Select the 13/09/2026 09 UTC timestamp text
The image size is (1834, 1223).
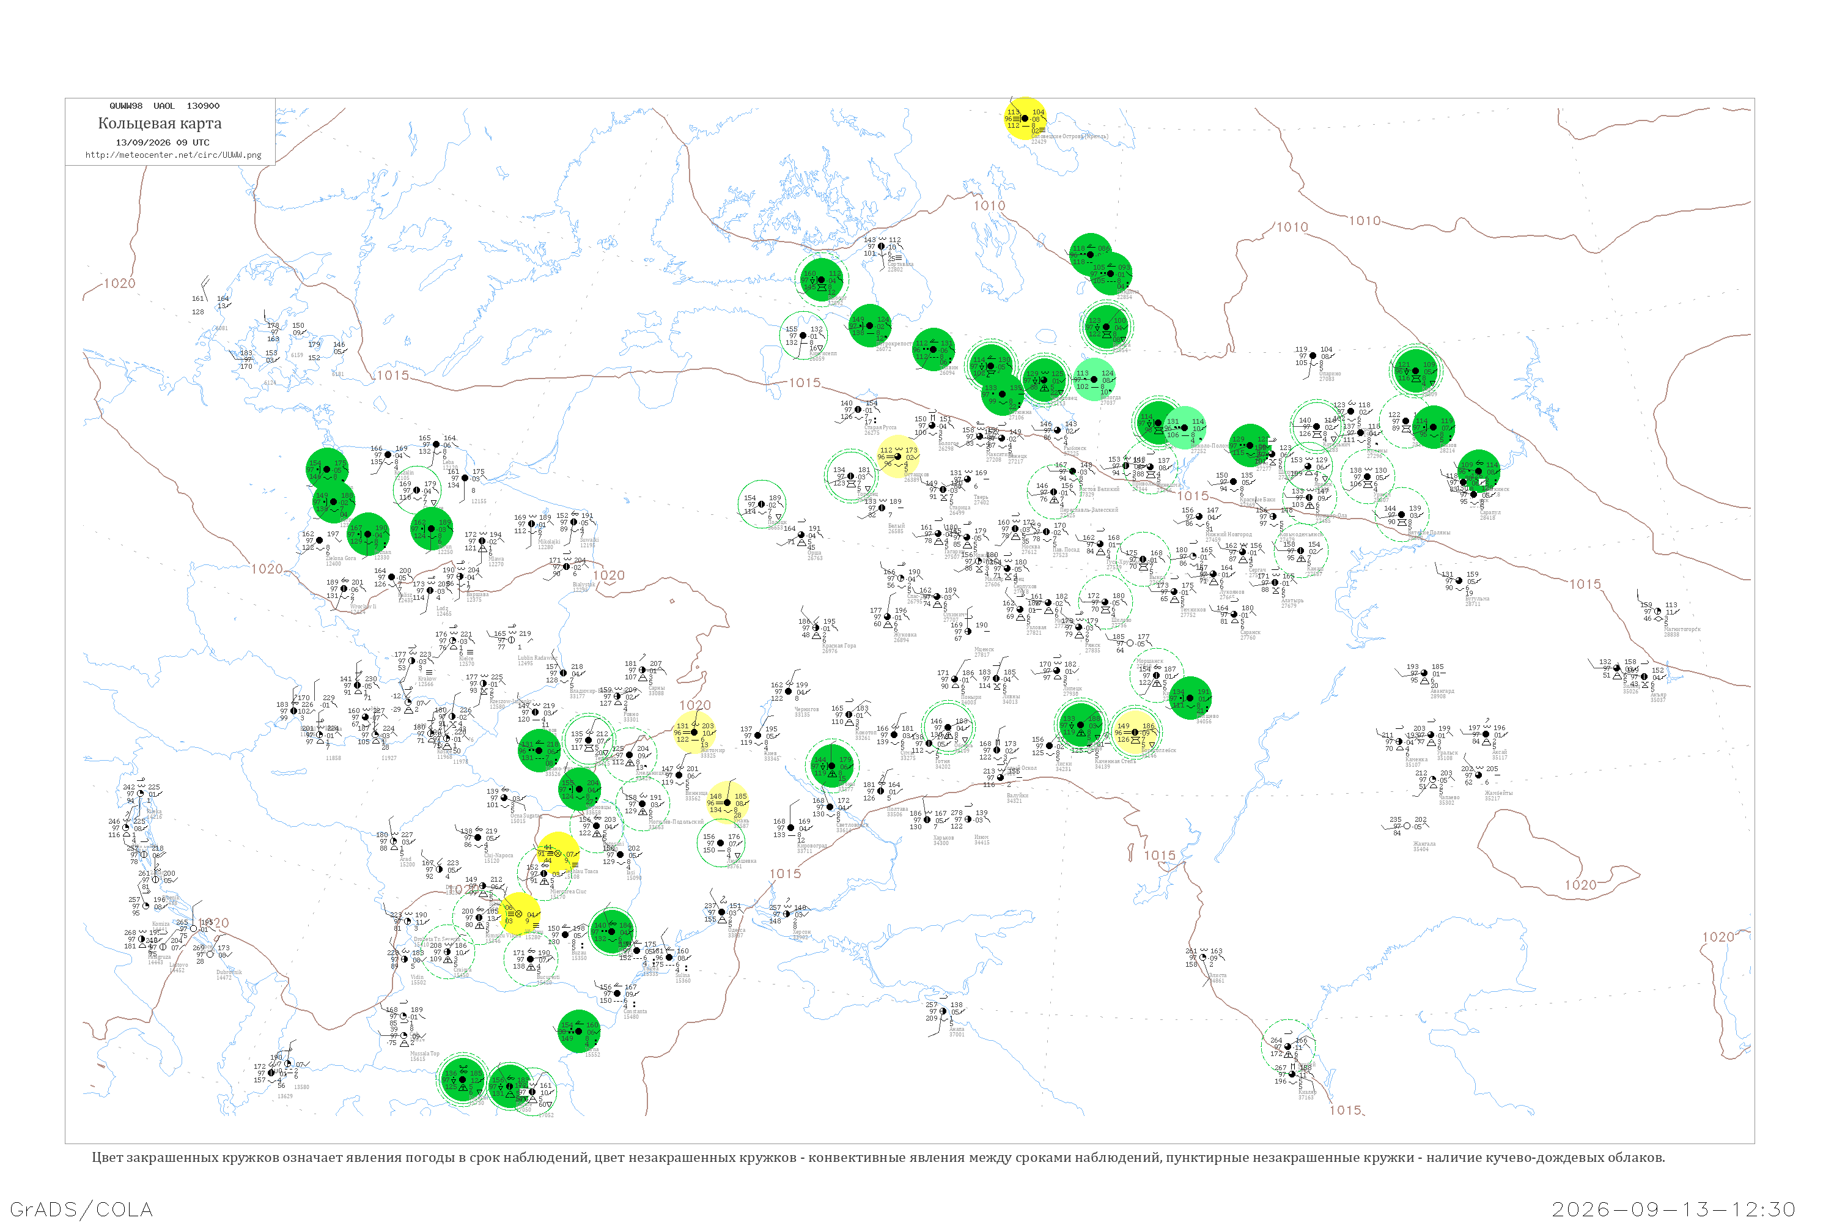click(x=162, y=142)
